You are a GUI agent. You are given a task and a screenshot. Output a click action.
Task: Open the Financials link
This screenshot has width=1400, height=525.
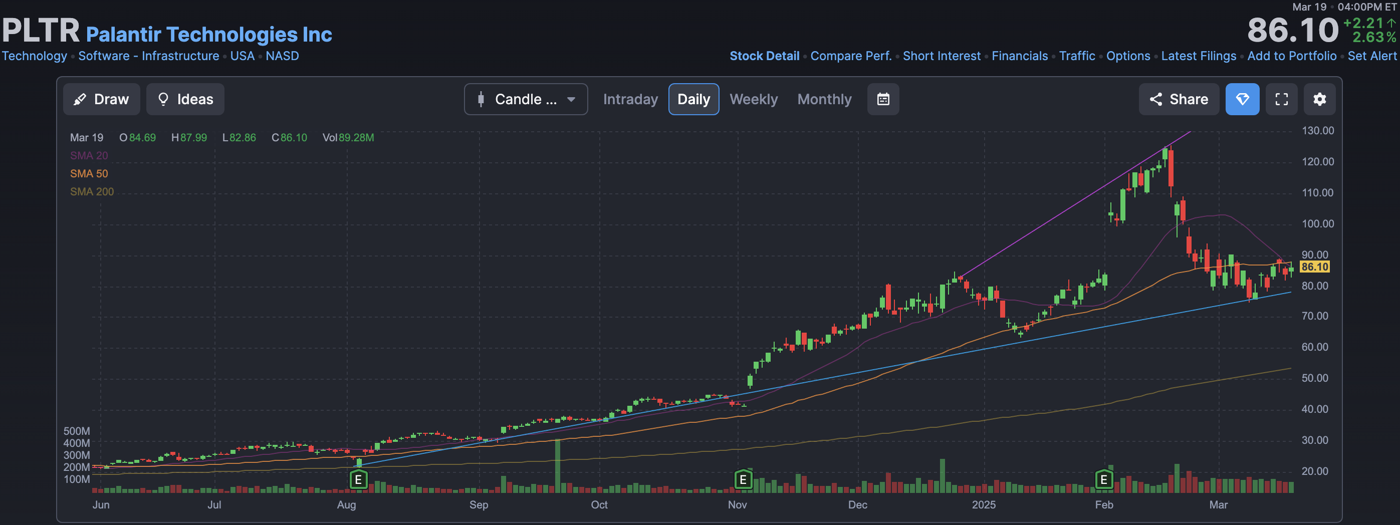(1020, 56)
